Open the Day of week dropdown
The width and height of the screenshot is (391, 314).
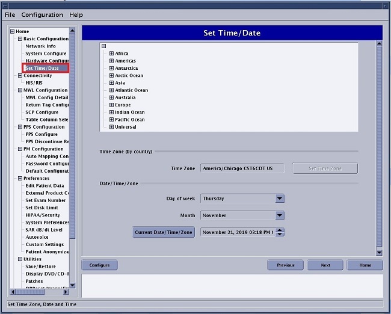tap(280, 199)
